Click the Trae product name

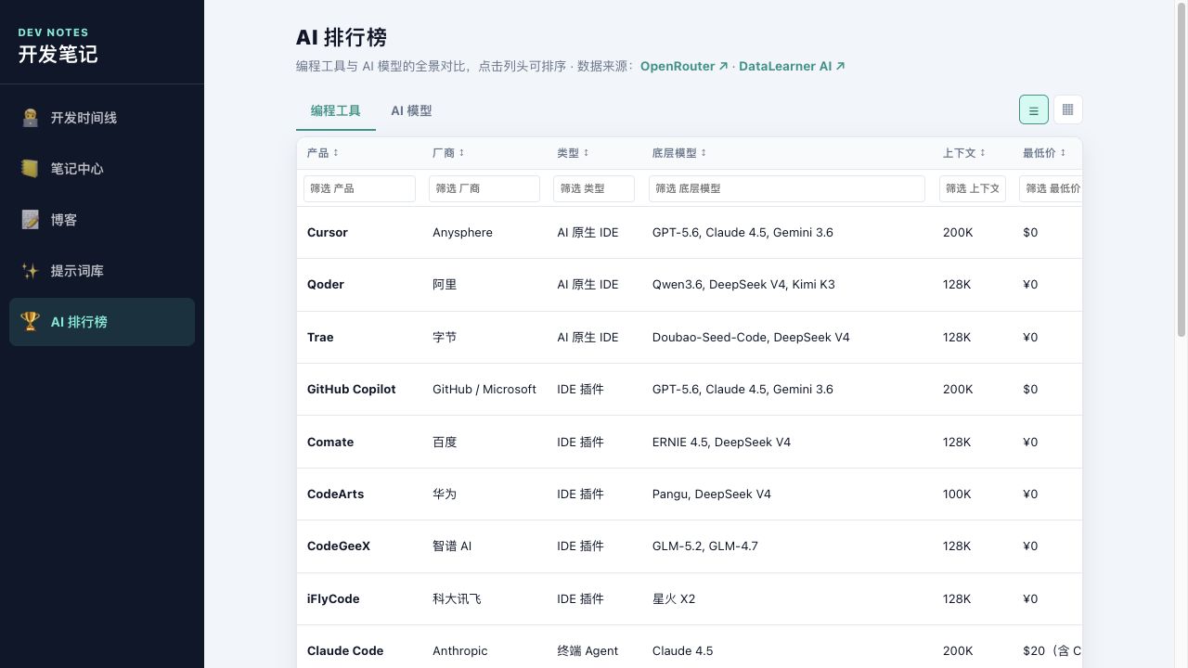coord(320,337)
